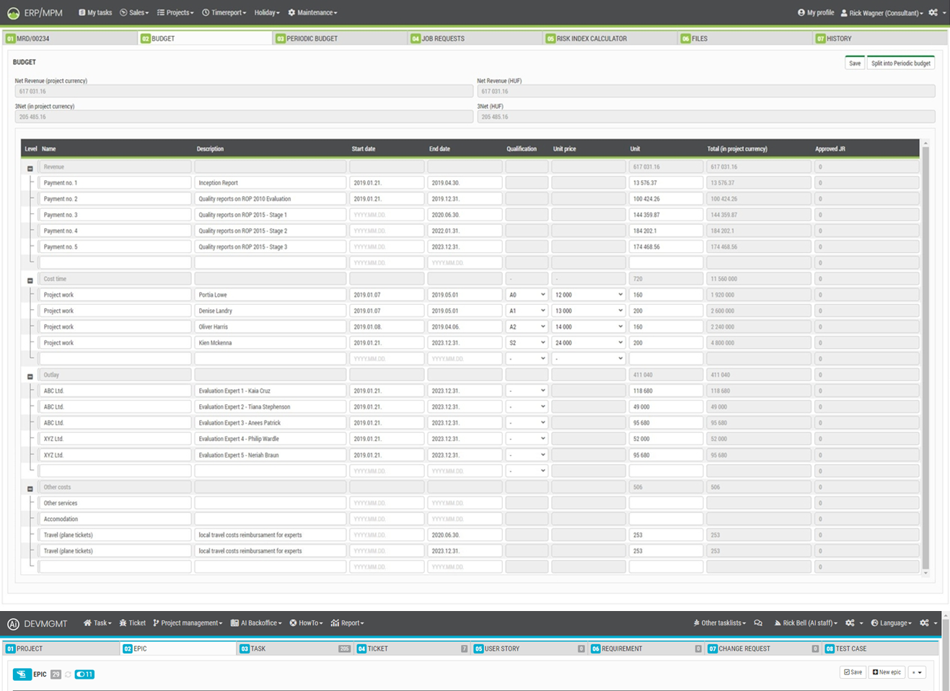Open Rick Wagner (Consultant) user menu
This screenshot has height=691, width=950.
881,12
